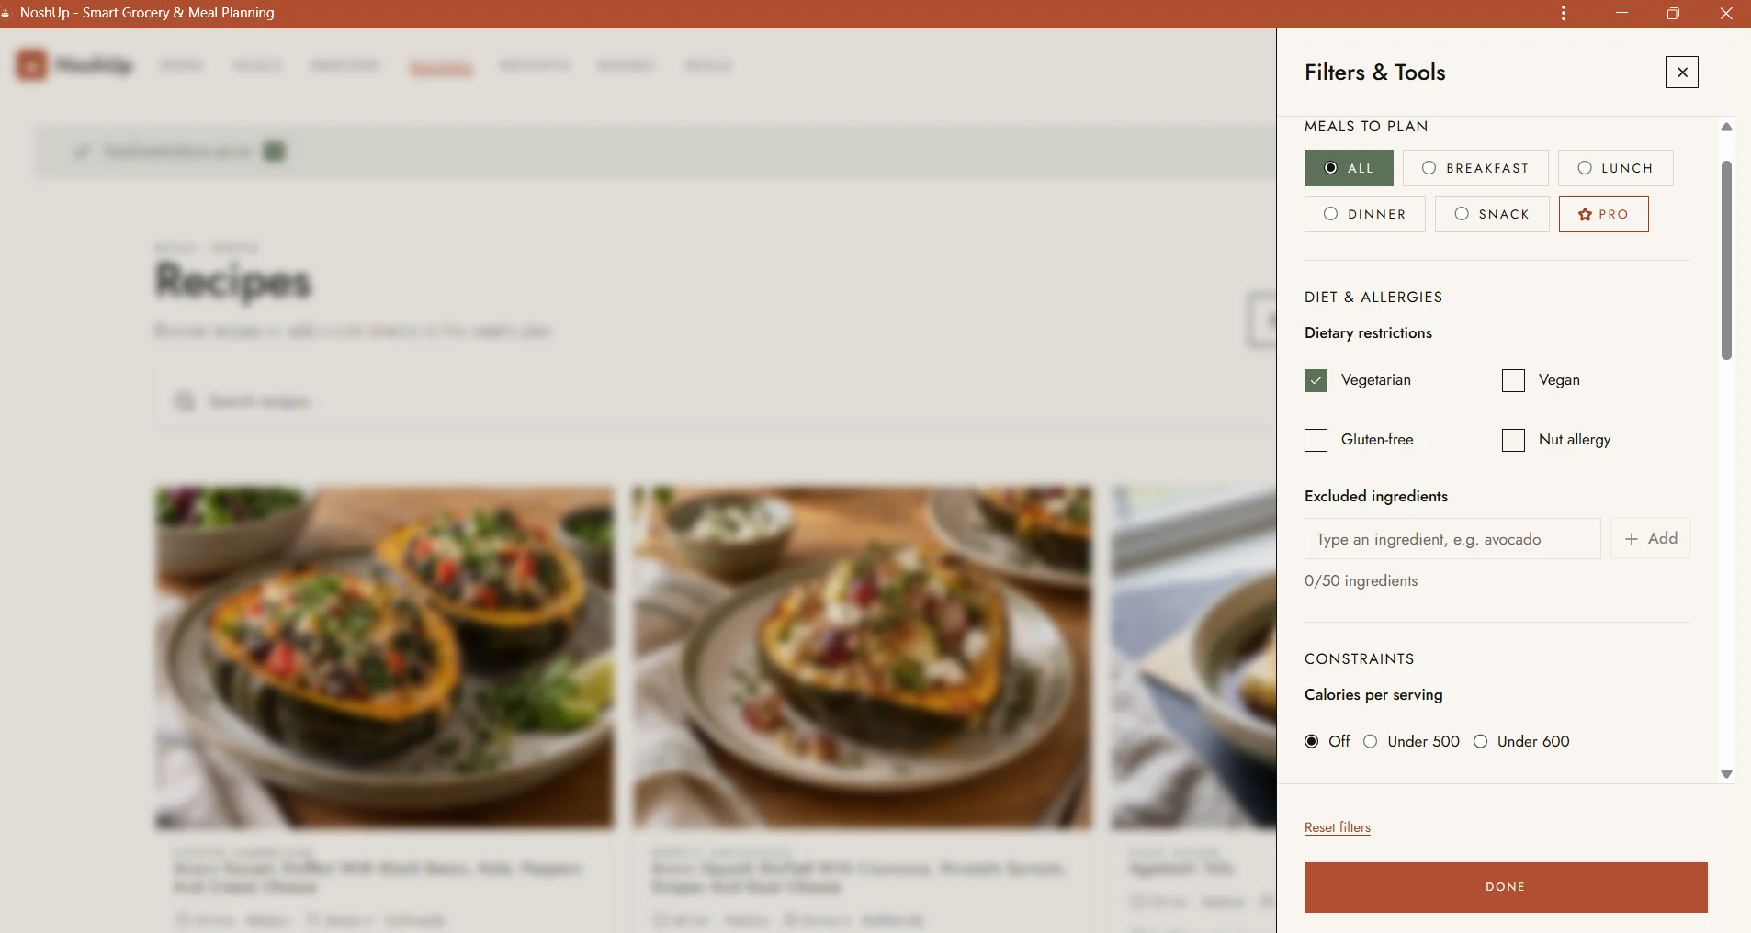Viewport: 1751px width, 933px height.
Task: Pick the DINNER meal filter
Action: point(1364,214)
